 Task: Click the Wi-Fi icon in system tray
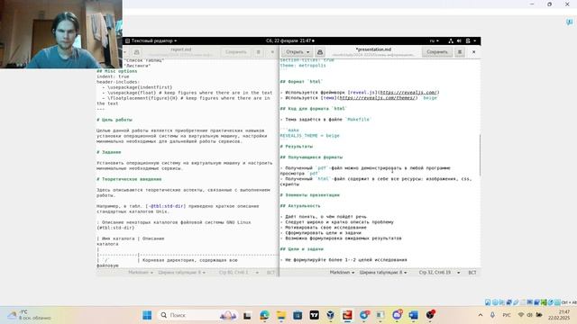(x=521, y=315)
